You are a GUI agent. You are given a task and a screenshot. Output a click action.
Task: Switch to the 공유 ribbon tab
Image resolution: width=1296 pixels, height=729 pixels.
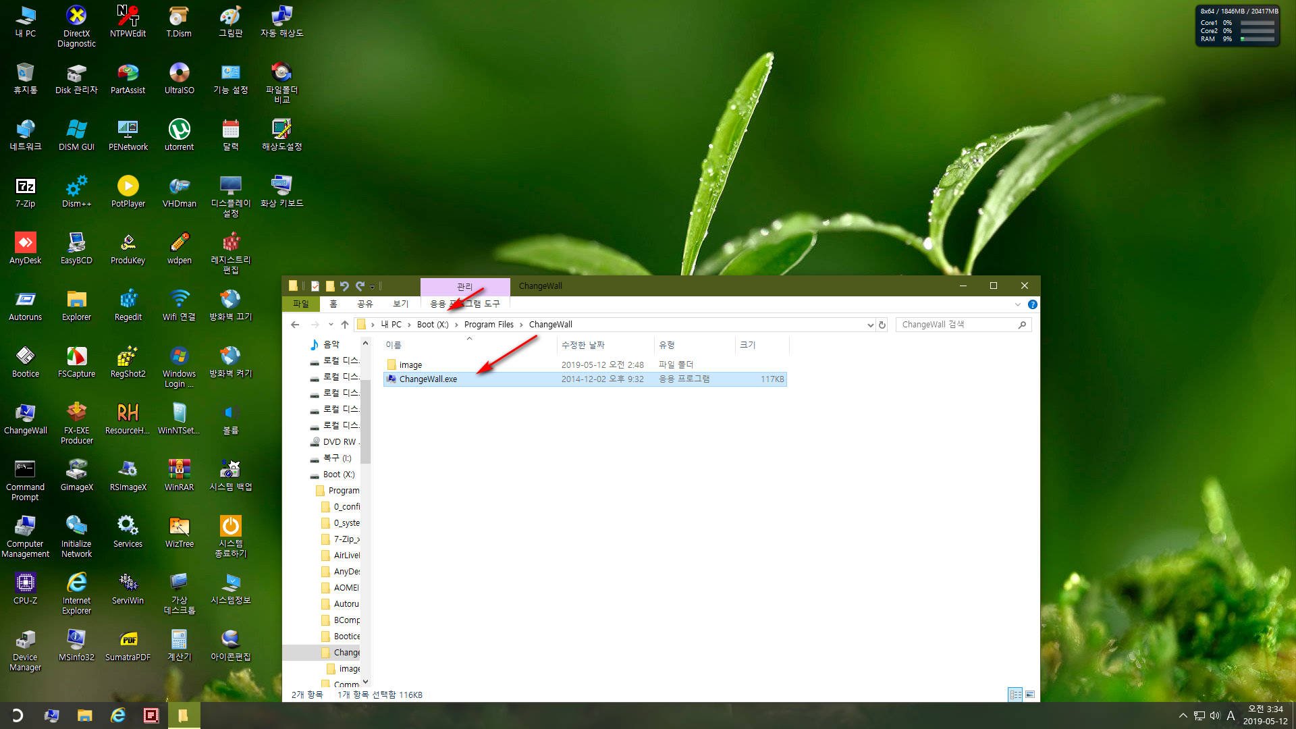[x=365, y=304]
